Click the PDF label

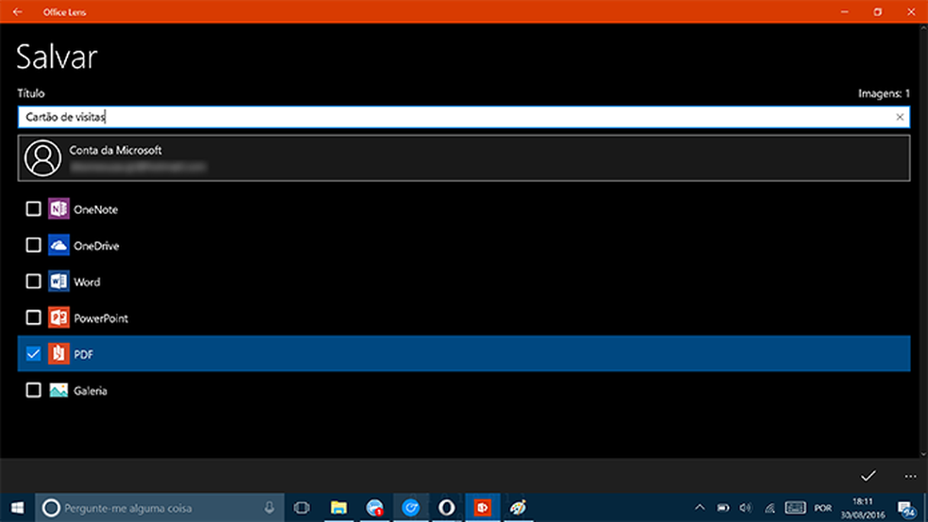83,354
